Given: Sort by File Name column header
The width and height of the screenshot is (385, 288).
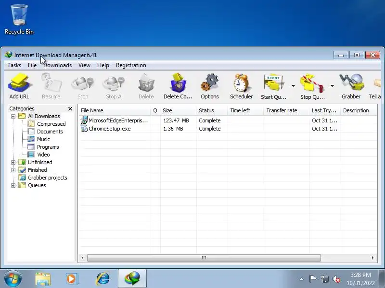Looking at the screenshot, I should [114, 110].
